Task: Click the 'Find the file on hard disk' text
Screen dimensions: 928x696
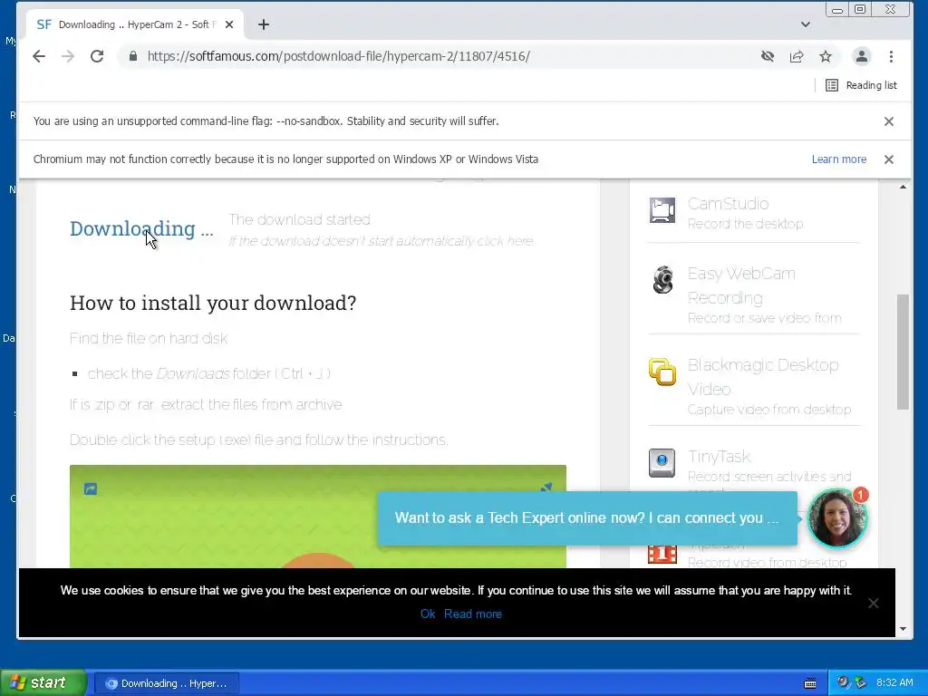Action: (x=149, y=339)
